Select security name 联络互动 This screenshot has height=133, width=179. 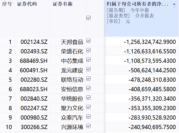point(72,80)
